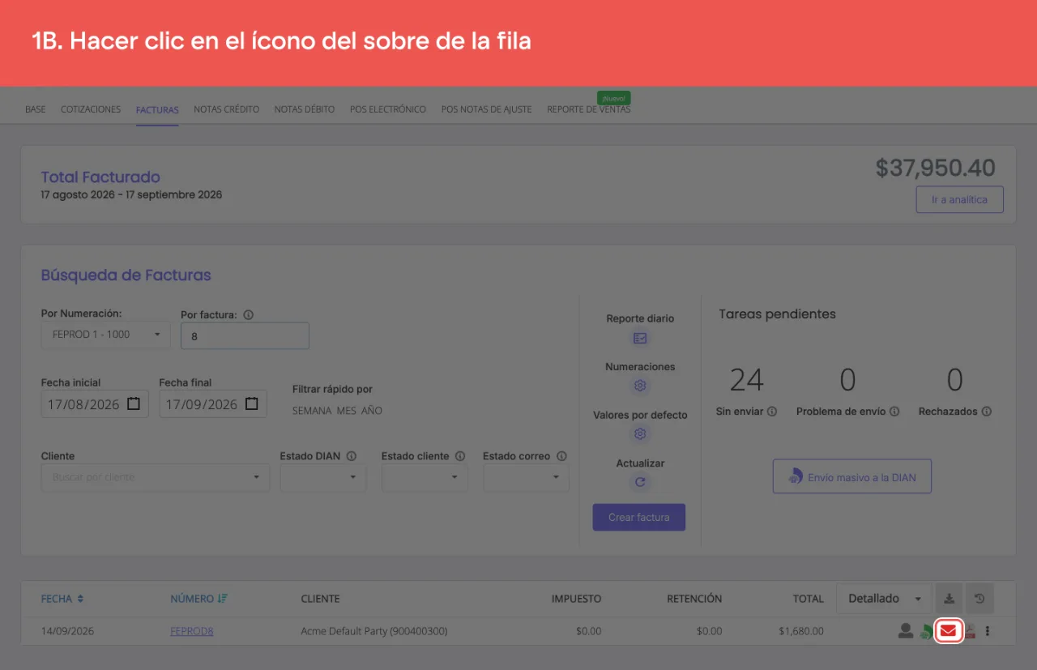1037x670 pixels.
Task: Click the client person icon in FEPROD8 row
Action: point(906,631)
